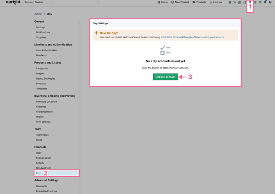This screenshot has width=275, height=194.
Task: Open the Etsy account setup walkthrough link
Action: pos(193,37)
